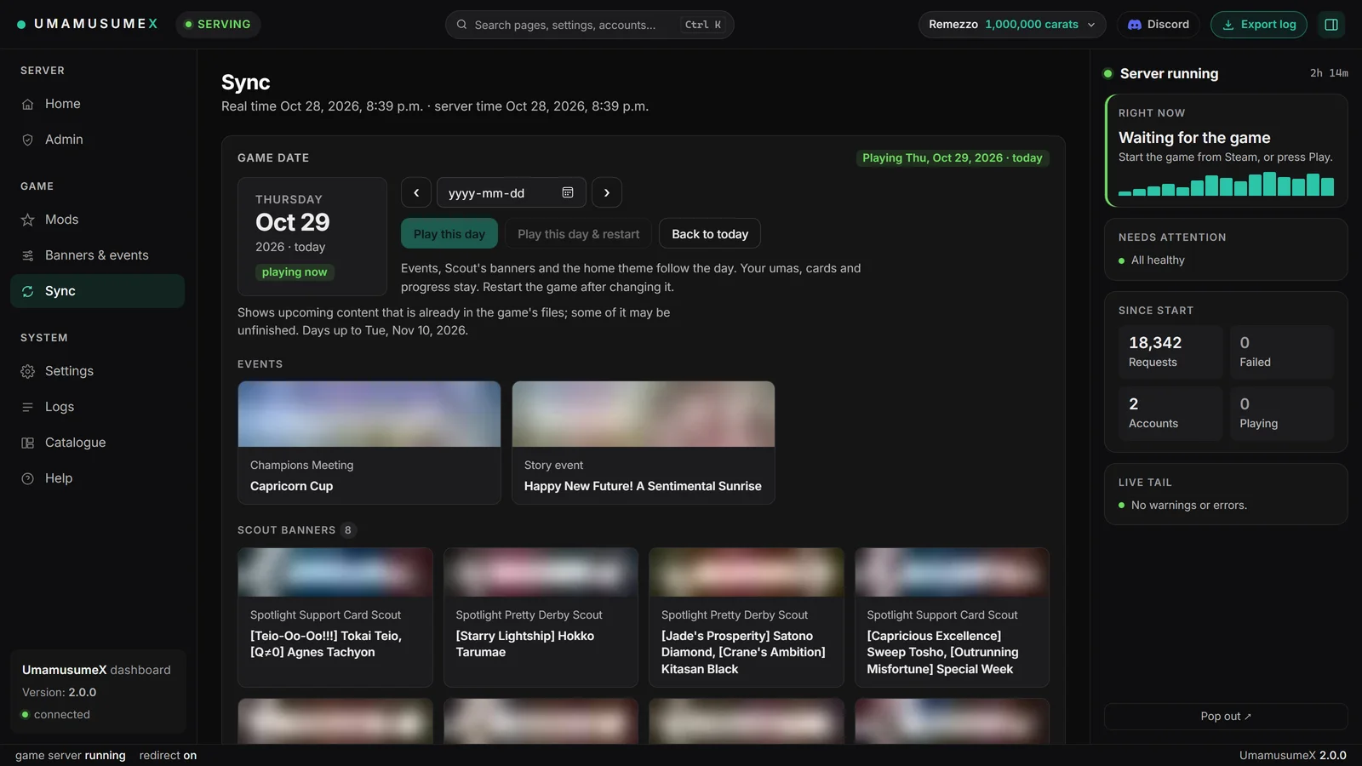Go to next day with right chevron
The width and height of the screenshot is (1362, 766).
tap(607, 192)
